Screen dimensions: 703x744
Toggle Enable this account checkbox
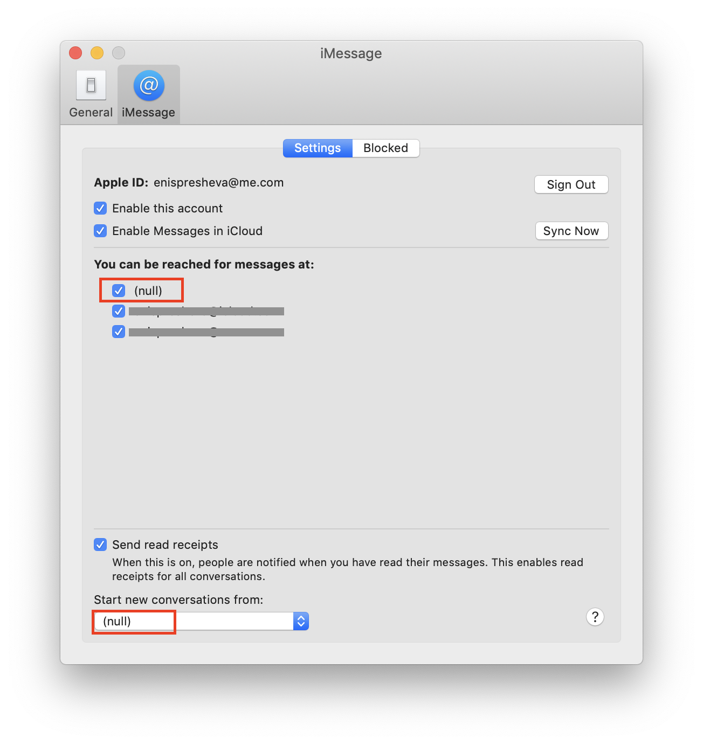pos(100,208)
